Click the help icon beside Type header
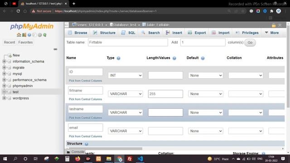290x163 pixels. (x=119, y=58)
